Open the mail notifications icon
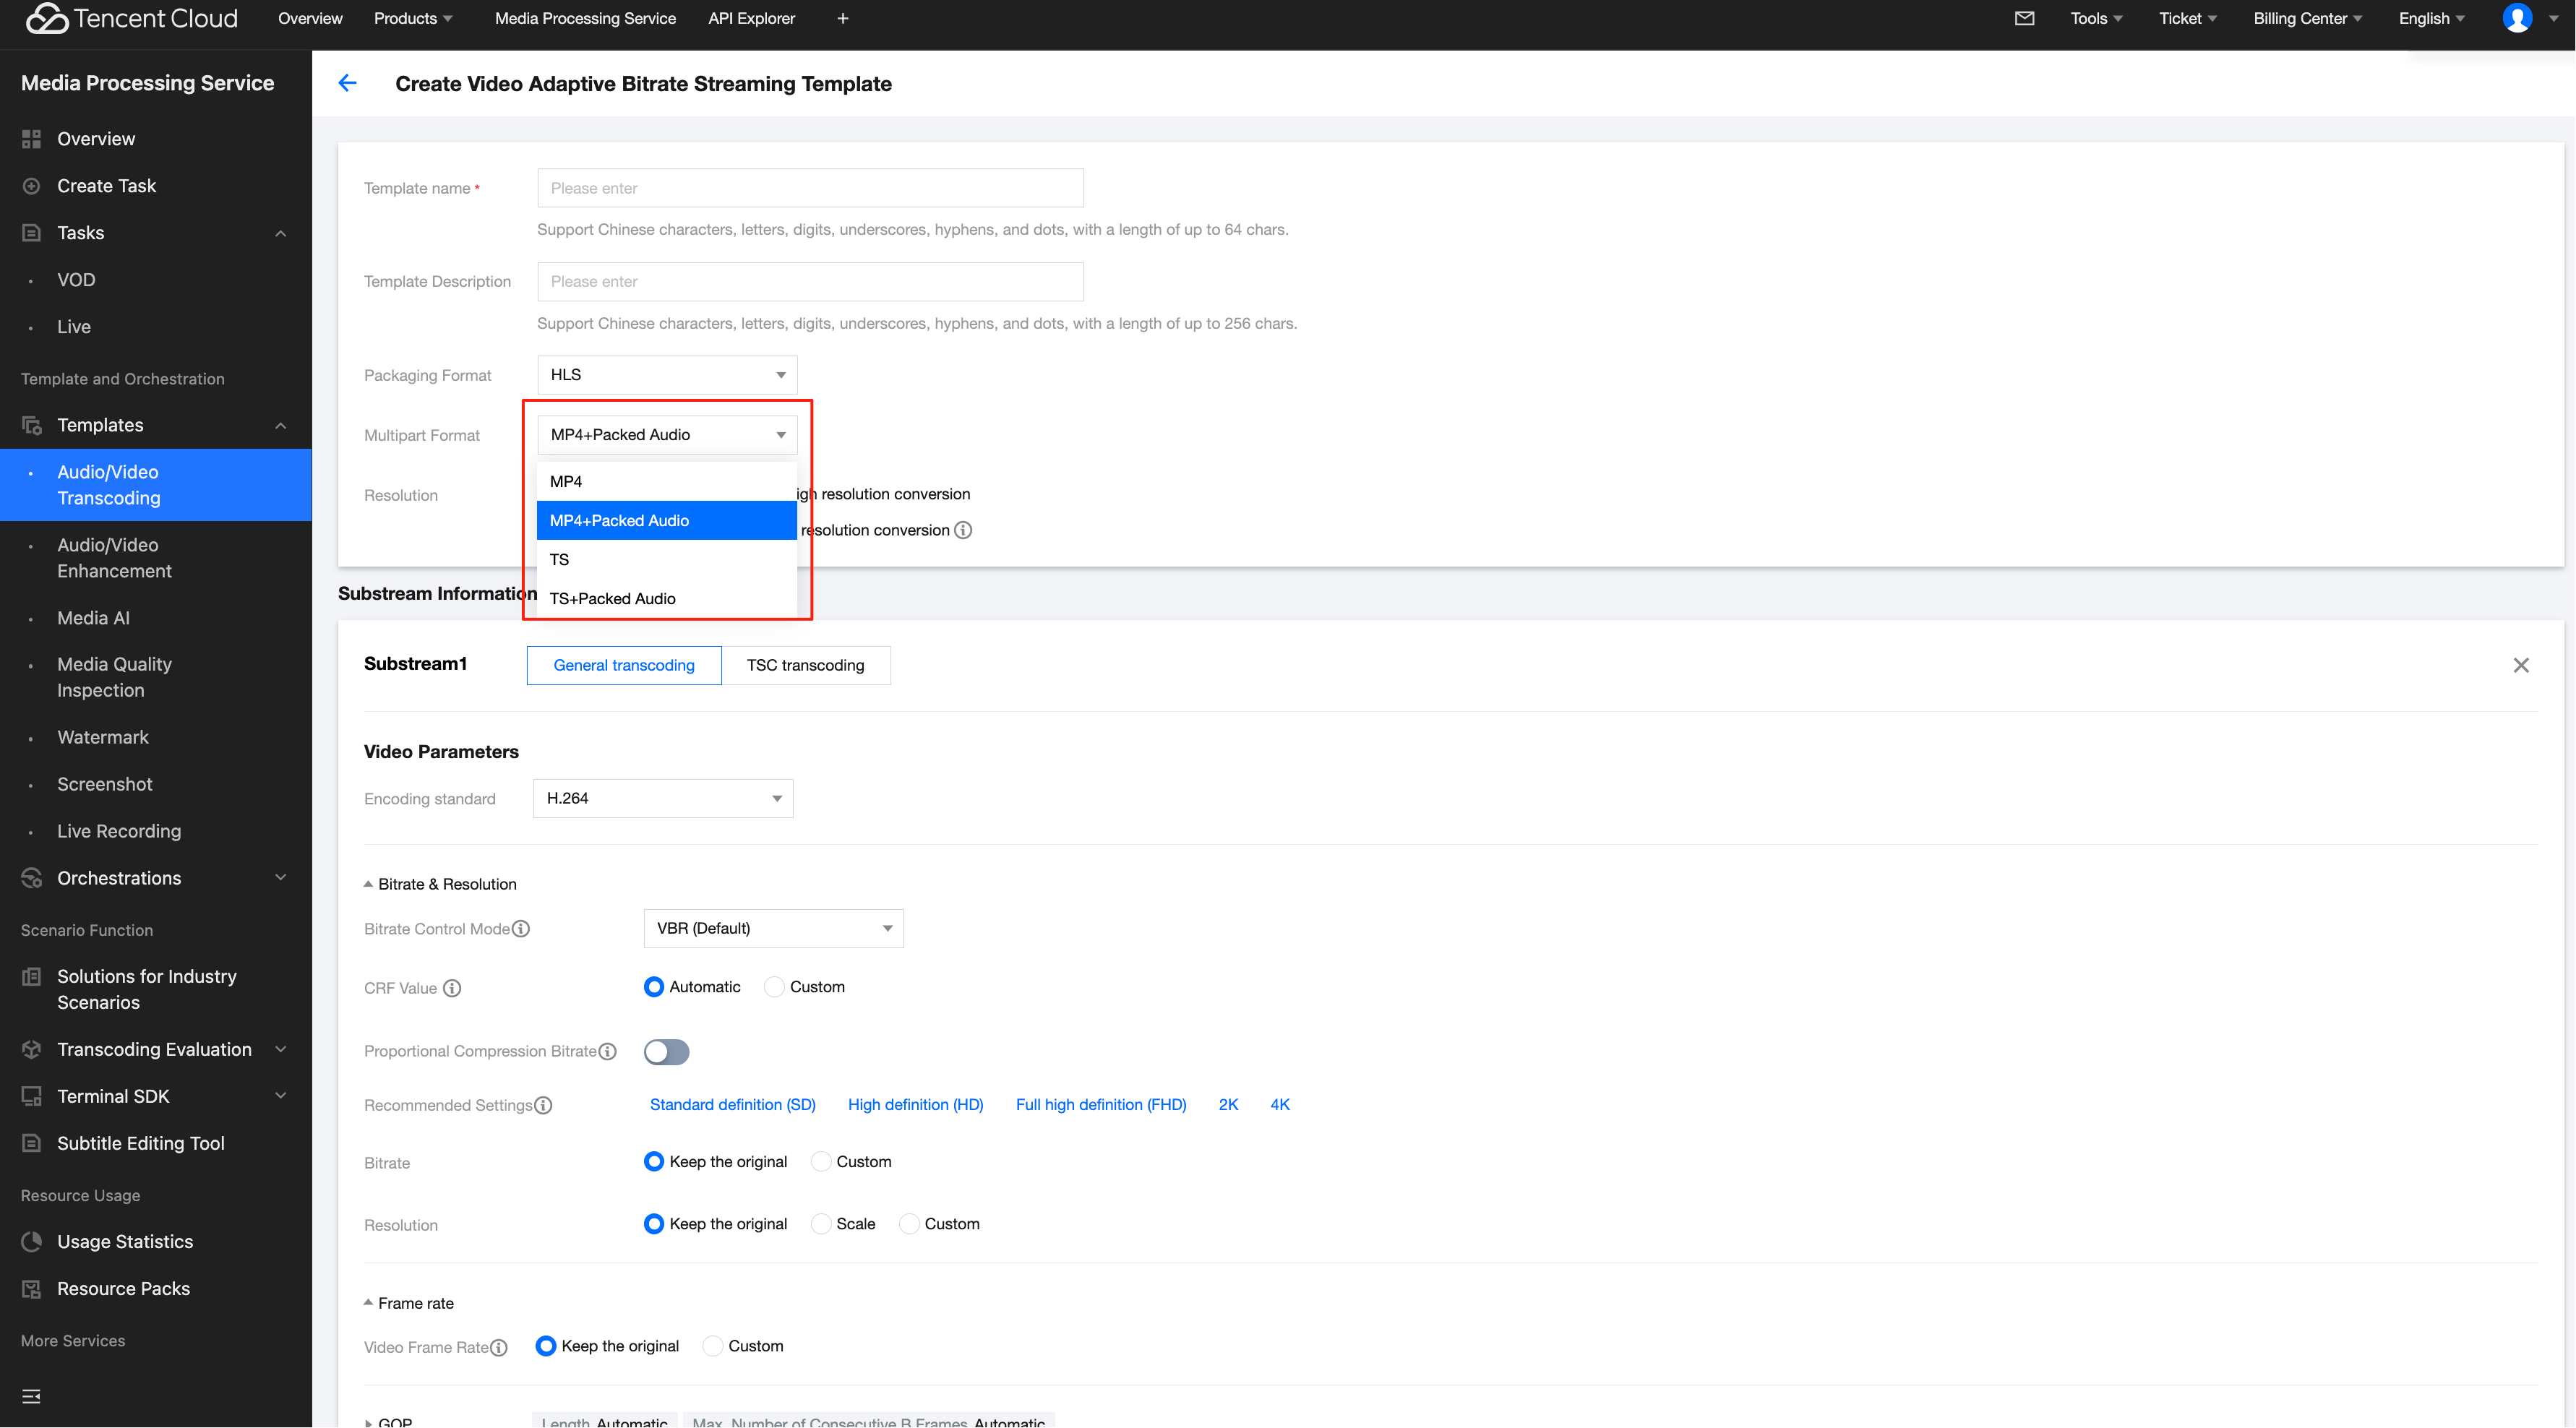Image resolution: width=2576 pixels, height=1428 pixels. click(2025, 18)
